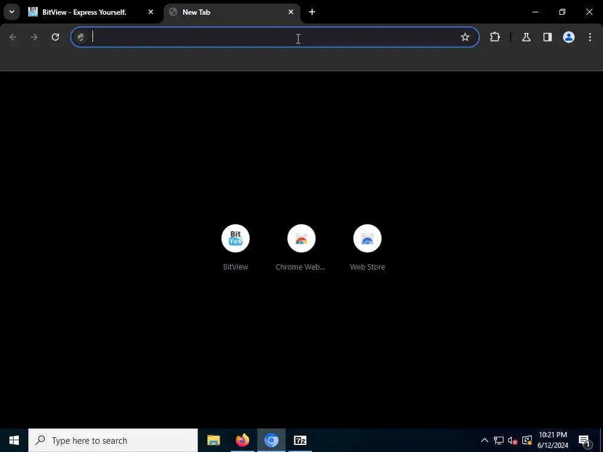Bookmark this tab with the star icon
603x452 pixels.
[x=465, y=37]
